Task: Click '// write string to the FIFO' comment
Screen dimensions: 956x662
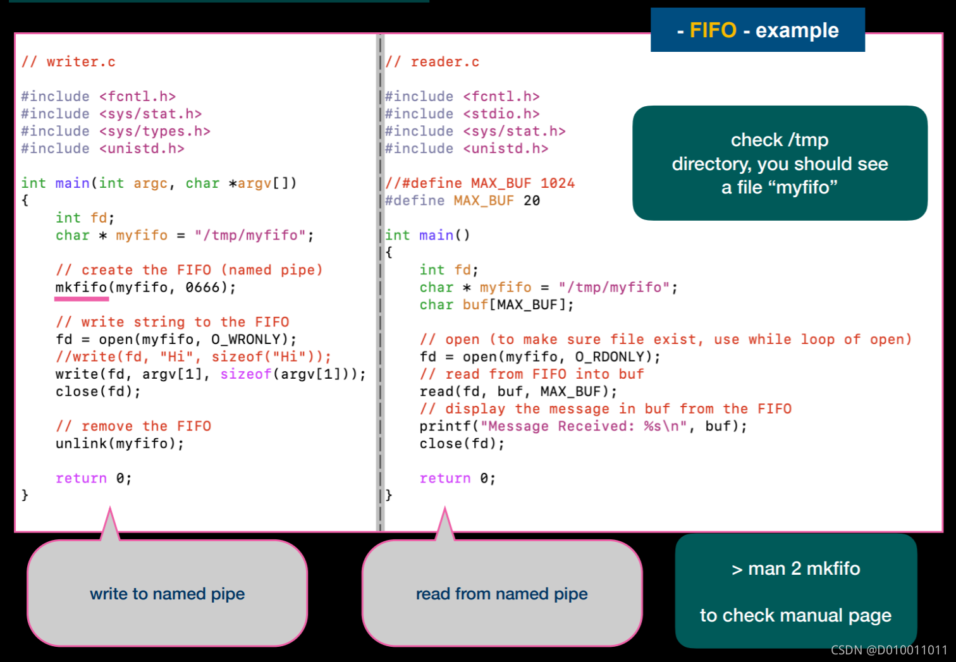Action: pyautogui.click(x=172, y=322)
